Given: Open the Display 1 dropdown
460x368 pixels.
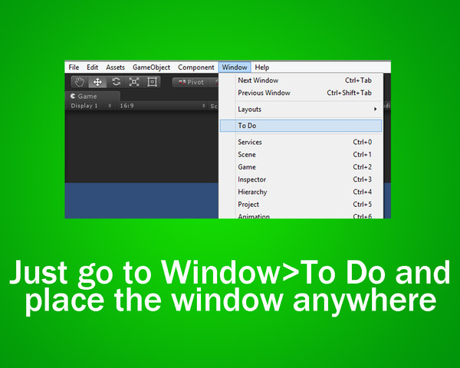Looking at the screenshot, I should (91, 106).
